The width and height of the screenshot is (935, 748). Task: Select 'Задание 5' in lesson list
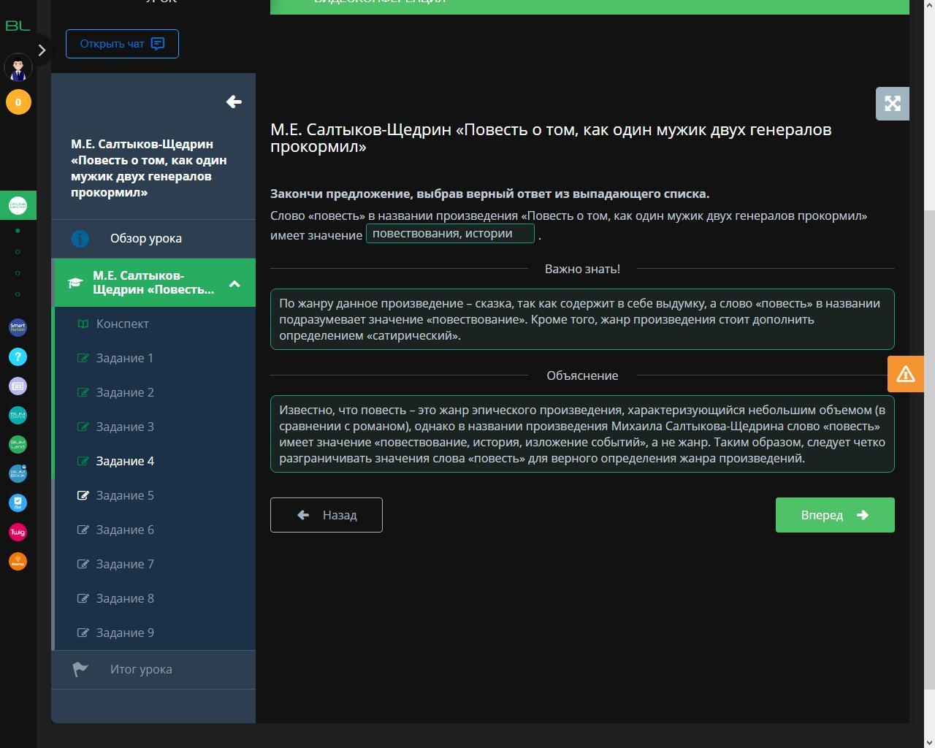pos(125,495)
